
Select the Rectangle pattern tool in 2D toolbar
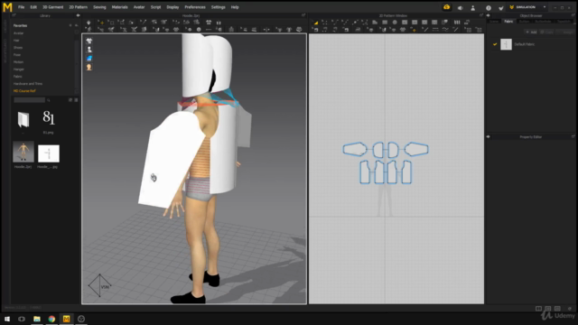coord(385,23)
